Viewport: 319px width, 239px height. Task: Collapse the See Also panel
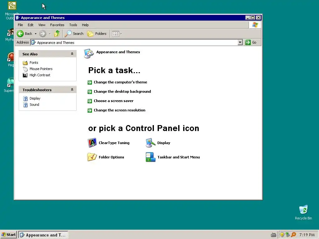pyautogui.click(x=72, y=54)
